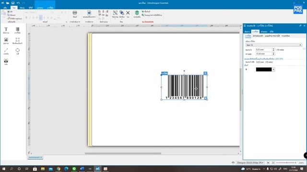Click the shopping cart buy icon
Viewport: 307px width, 172px height.
[143, 11]
